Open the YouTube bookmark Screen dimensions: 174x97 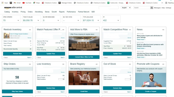tap(27, 3)
